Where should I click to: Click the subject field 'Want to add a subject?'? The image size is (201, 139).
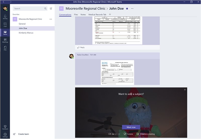(131, 94)
